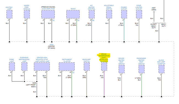Click the Radio component box
This screenshot has height=104, width=179.
(x=73, y=14)
